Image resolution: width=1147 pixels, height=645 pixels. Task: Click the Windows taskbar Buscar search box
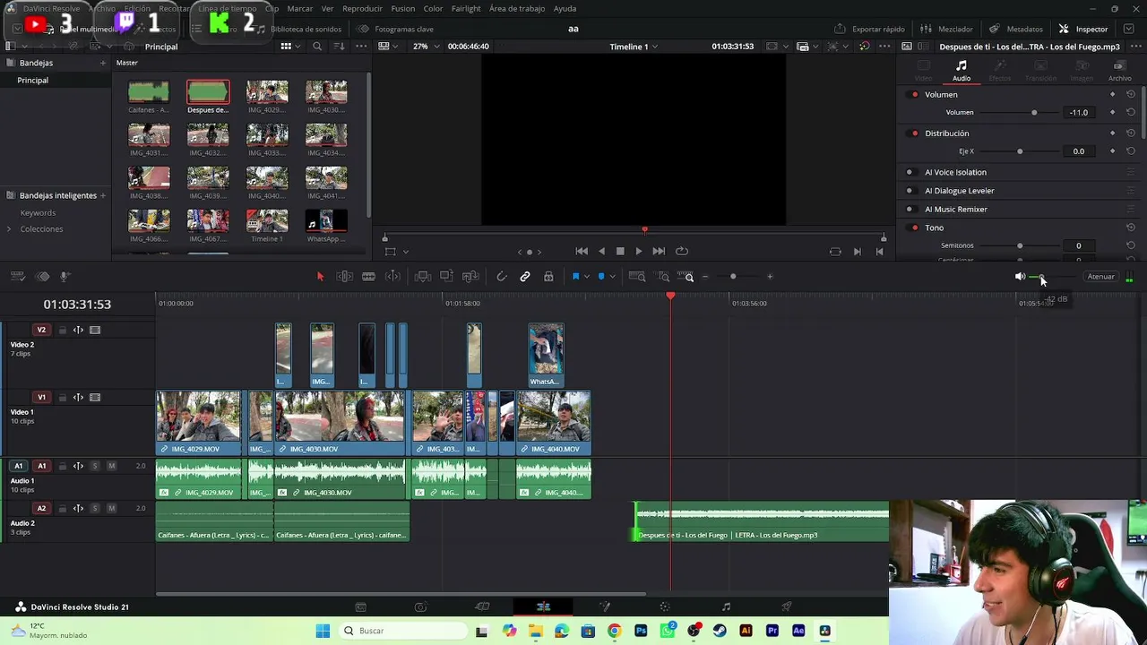tap(402, 631)
